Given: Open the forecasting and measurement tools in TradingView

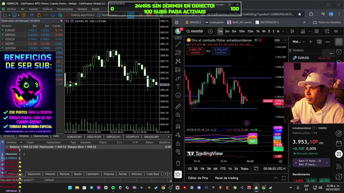Looking at the screenshot, I should coord(178,70).
